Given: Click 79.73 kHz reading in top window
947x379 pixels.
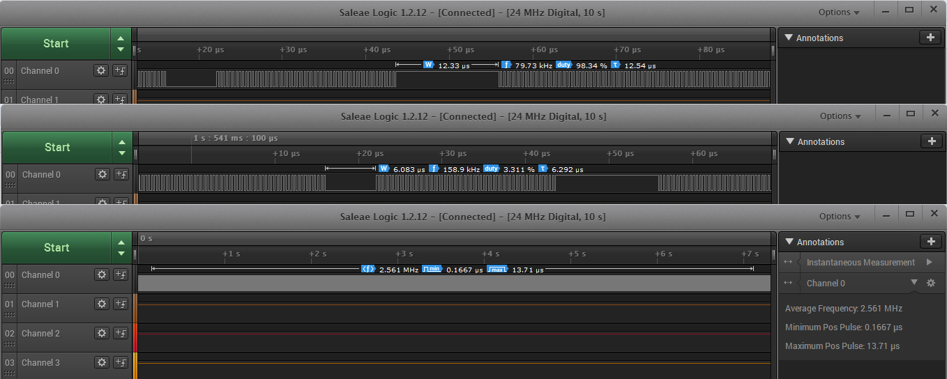Looking at the screenshot, I should coord(533,65).
